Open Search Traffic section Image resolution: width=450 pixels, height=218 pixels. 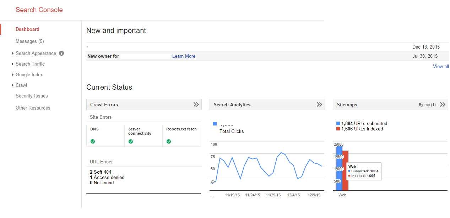(30, 64)
